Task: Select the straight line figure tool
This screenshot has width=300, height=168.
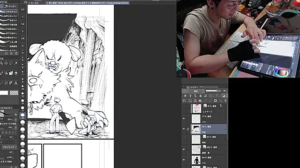Action: coord(1,83)
